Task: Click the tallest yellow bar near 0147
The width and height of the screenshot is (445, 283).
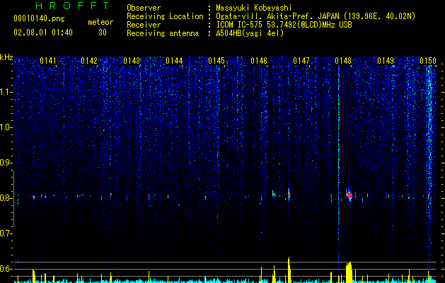Action: [x=289, y=270]
